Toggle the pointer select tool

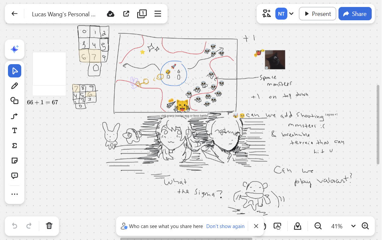point(15,71)
